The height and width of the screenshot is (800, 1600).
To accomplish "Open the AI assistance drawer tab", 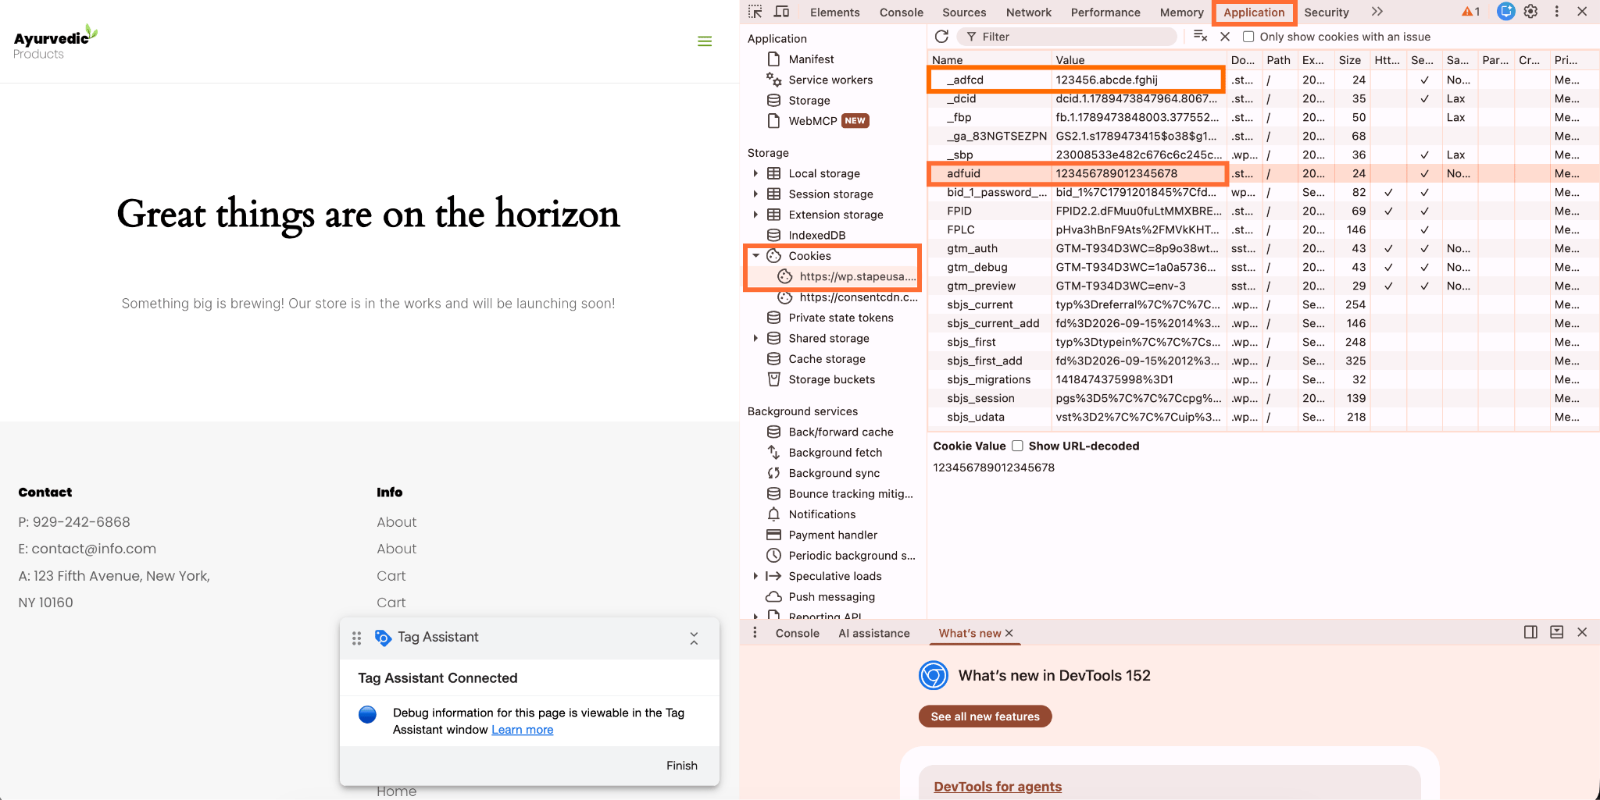I will click(873, 633).
